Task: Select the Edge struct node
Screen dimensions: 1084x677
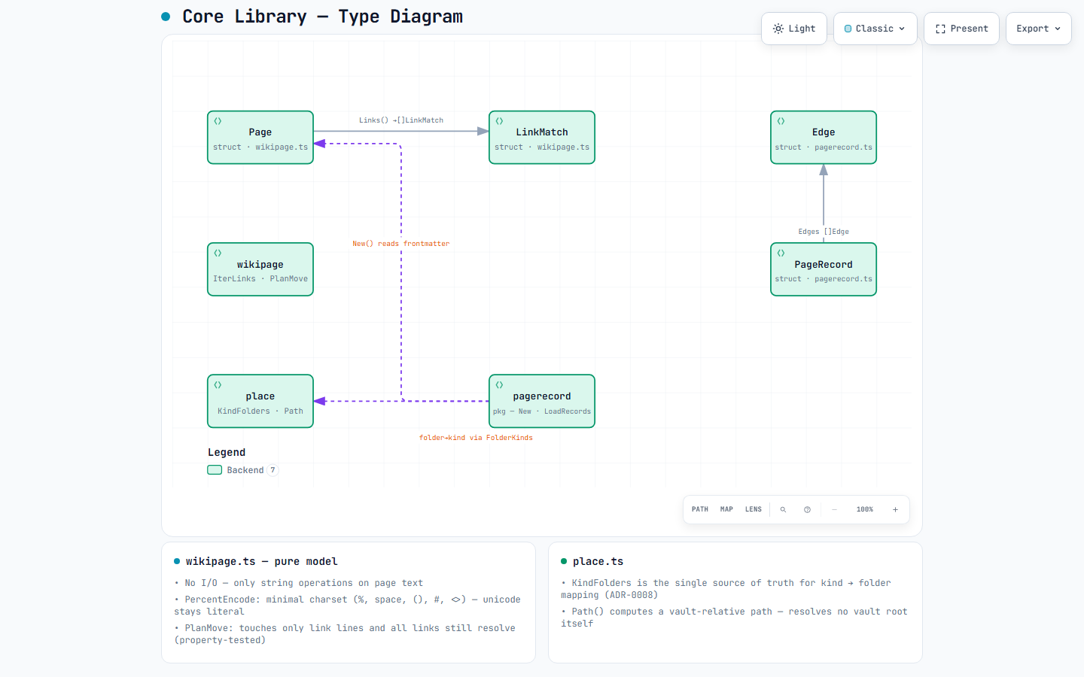Action: coord(824,138)
